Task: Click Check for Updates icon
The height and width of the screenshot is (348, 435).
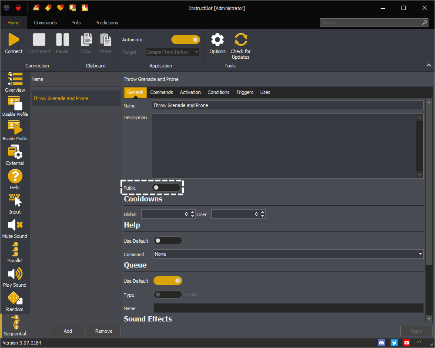Action: 241,40
